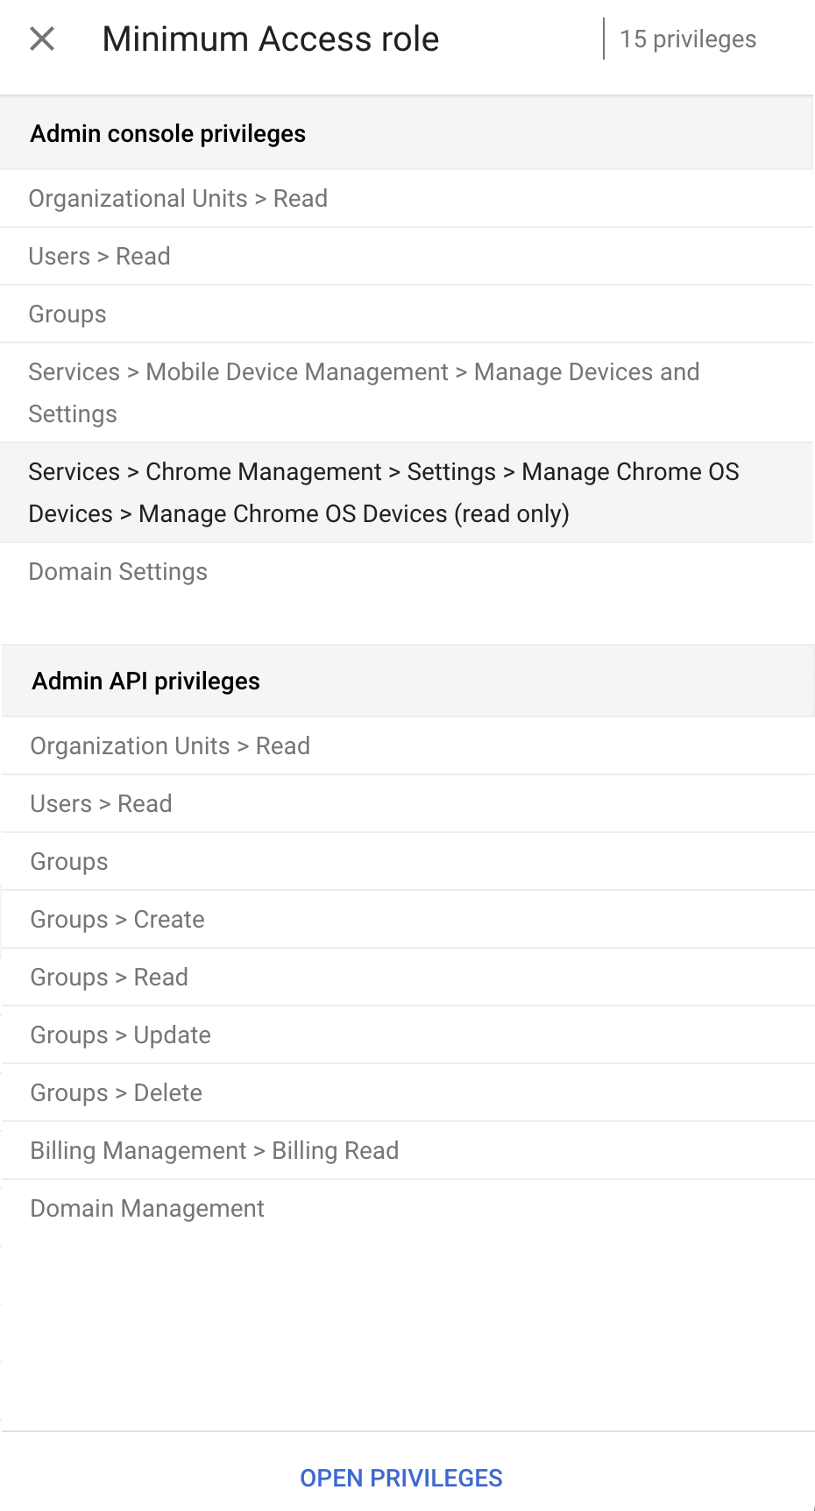Select Users > Read under Admin console privileges
This screenshot has height=1511, width=815.
point(100,257)
